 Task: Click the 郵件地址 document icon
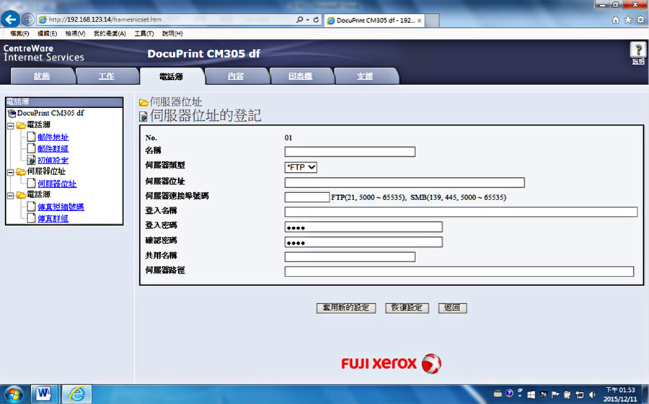click(31, 136)
